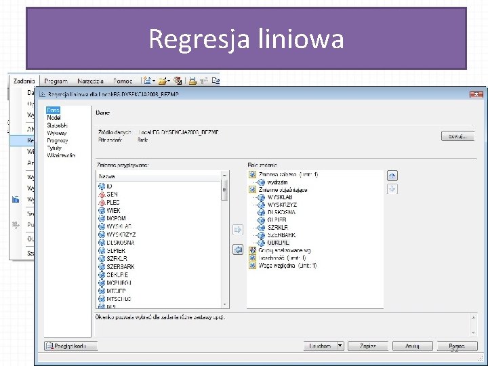Switch to the Tytuły page

coord(54,148)
